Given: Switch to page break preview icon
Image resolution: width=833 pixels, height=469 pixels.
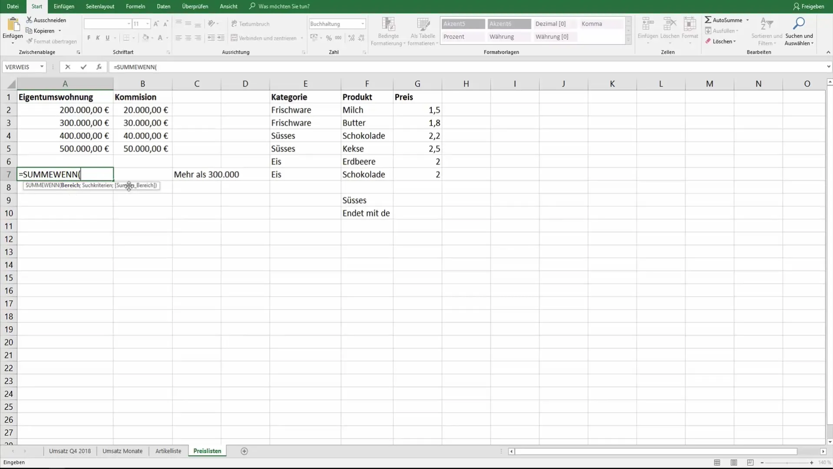Looking at the screenshot, I should click(x=750, y=463).
